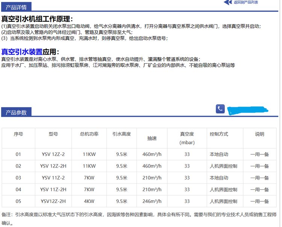282x227 pixels.
Task: Click the blue masked phone number bar
Action: pos(248,110)
